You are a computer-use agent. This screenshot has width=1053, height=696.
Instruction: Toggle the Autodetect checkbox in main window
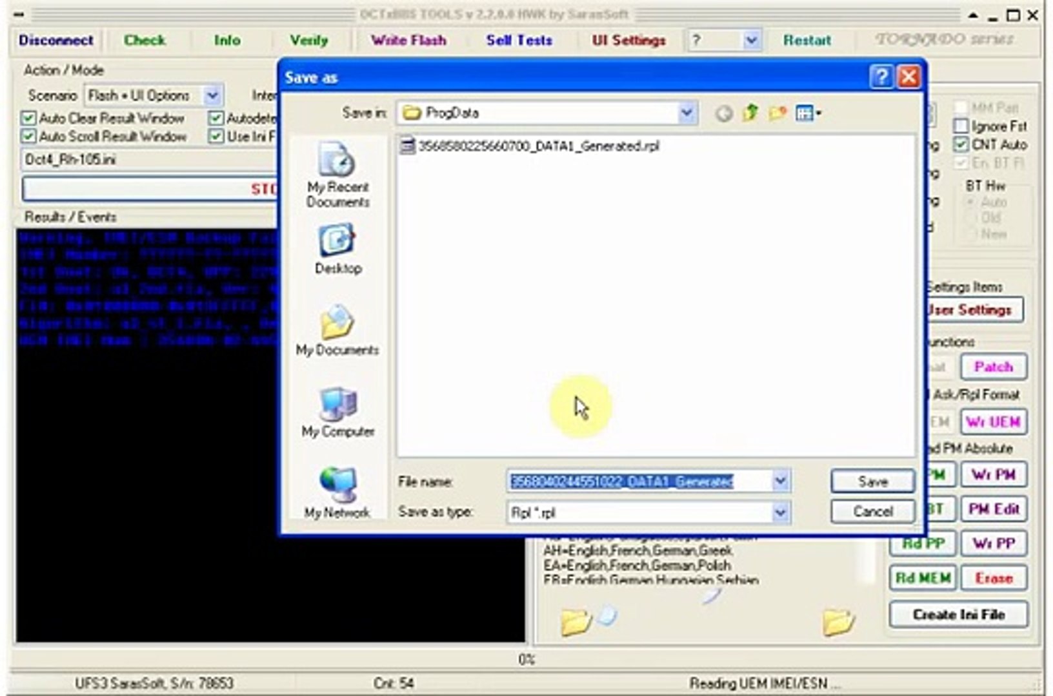pyautogui.click(x=216, y=119)
